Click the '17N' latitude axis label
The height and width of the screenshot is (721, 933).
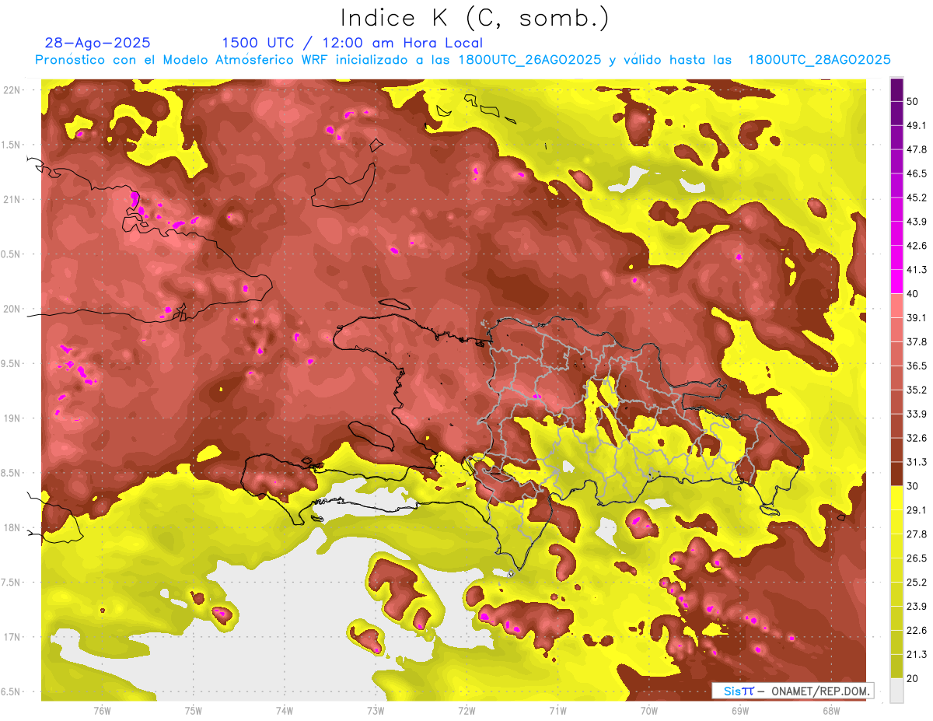pos(11,637)
